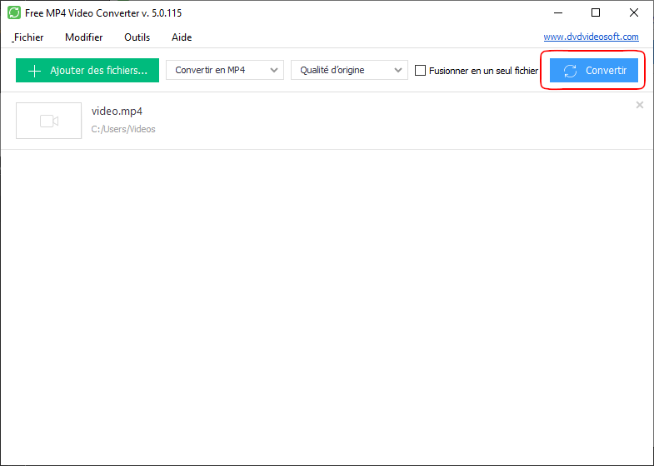Minimize the Free MP4 Video Converter window
This screenshot has width=654, height=466.
558,13
